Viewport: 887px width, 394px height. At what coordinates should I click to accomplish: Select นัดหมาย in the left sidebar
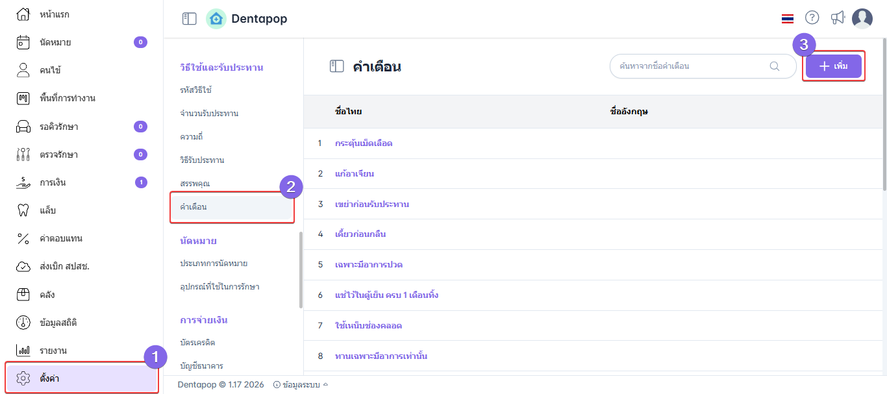pos(55,42)
